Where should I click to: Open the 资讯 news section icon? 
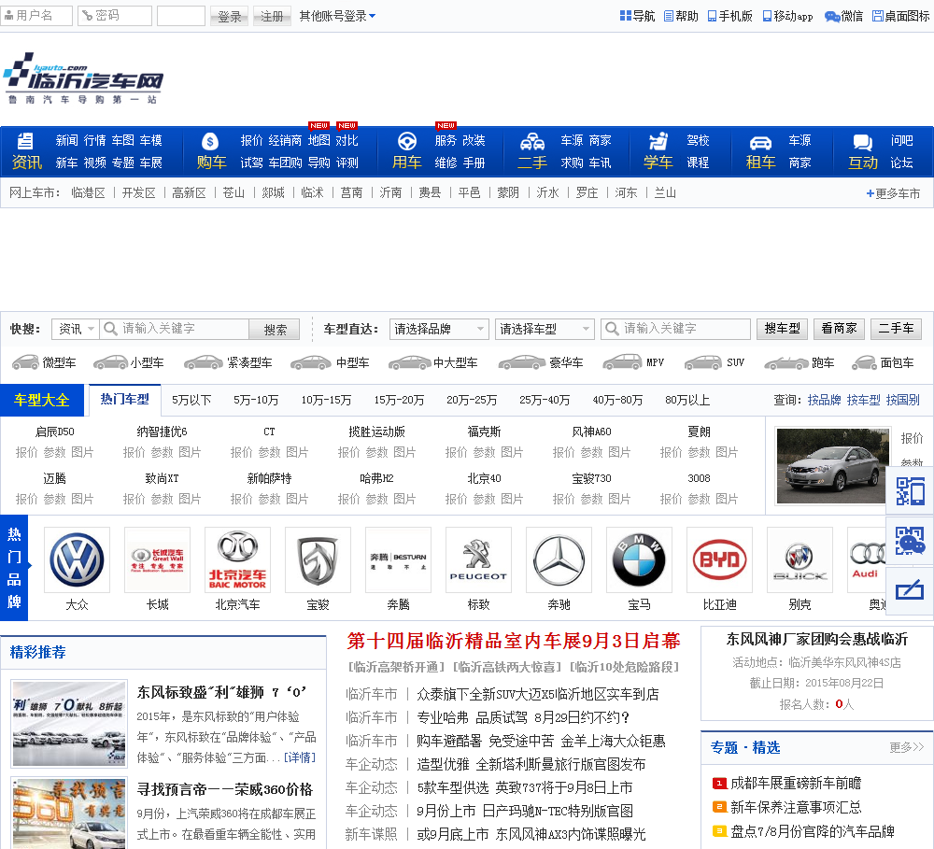(x=26, y=151)
